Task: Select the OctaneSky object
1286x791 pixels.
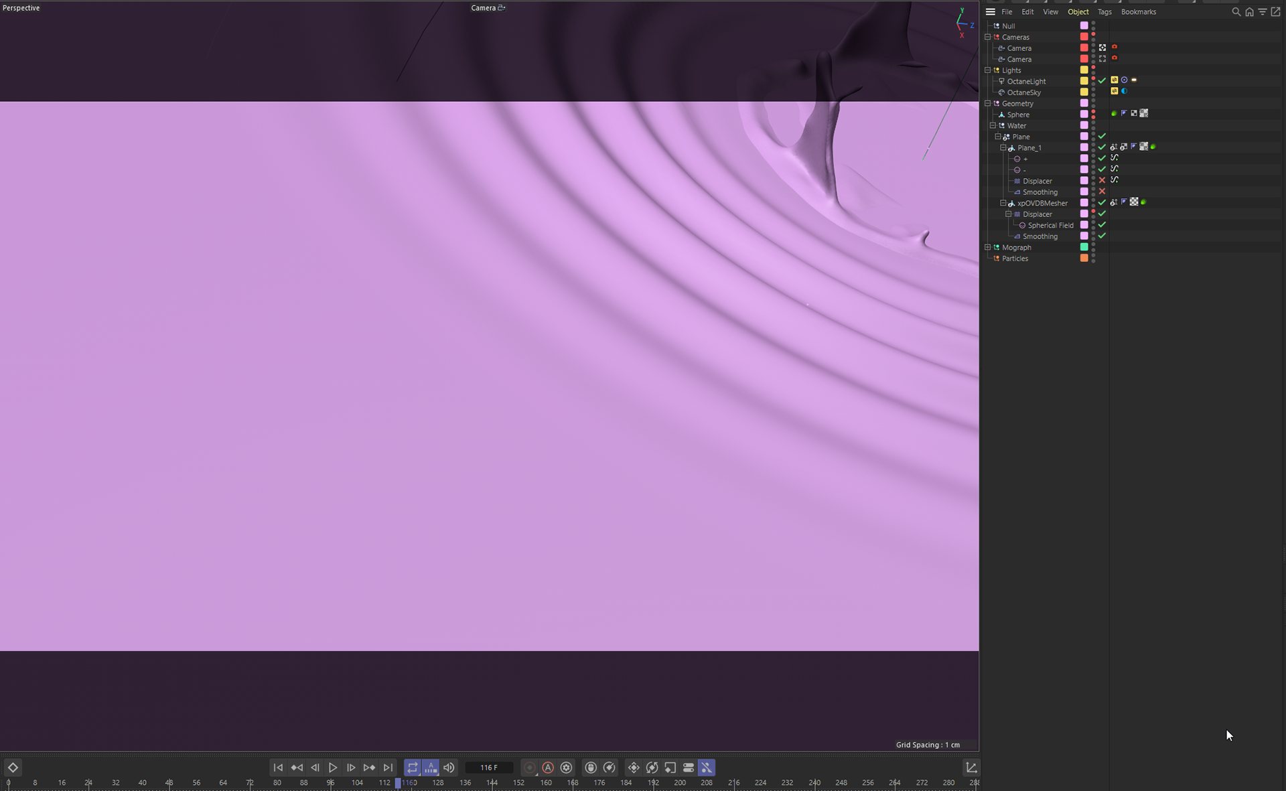Action: point(1023,92)
